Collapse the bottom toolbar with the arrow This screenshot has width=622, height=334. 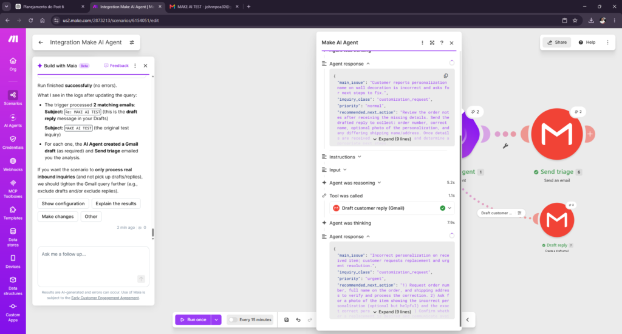pos(467,319)
